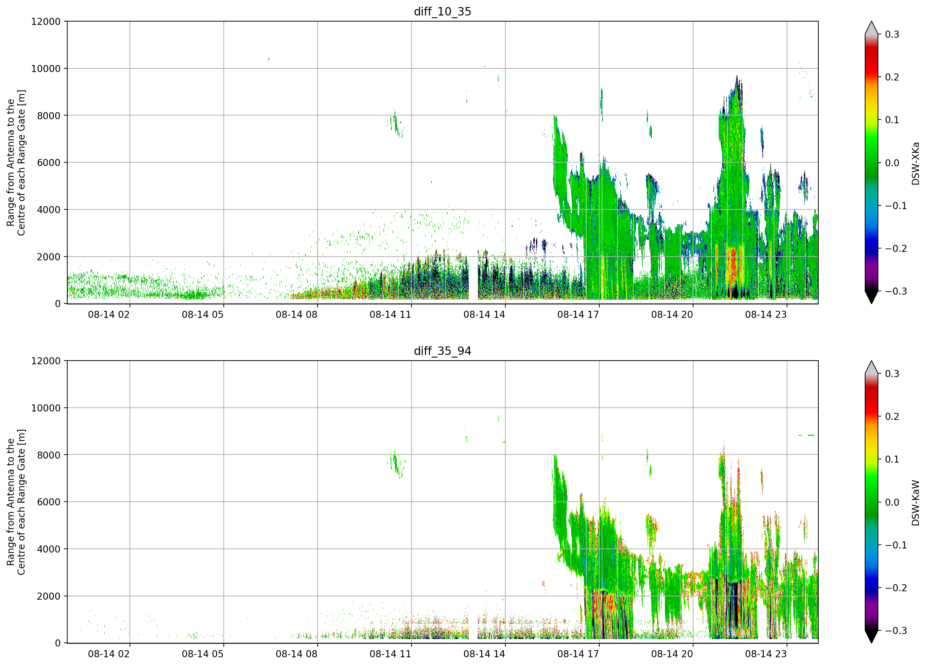
Task: Click the −0.1 tick on DSW-XKa colorbar
Action: pos(895,206)
